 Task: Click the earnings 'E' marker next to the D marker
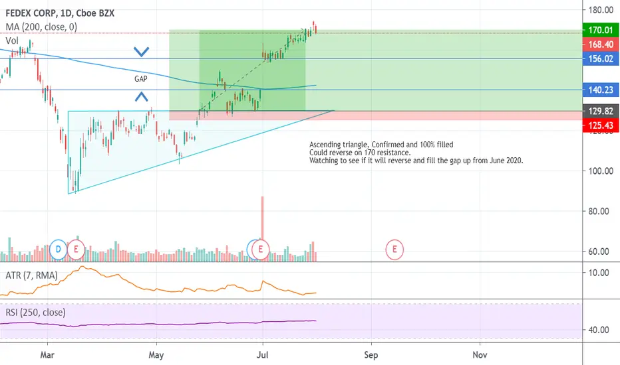(76, 250)
